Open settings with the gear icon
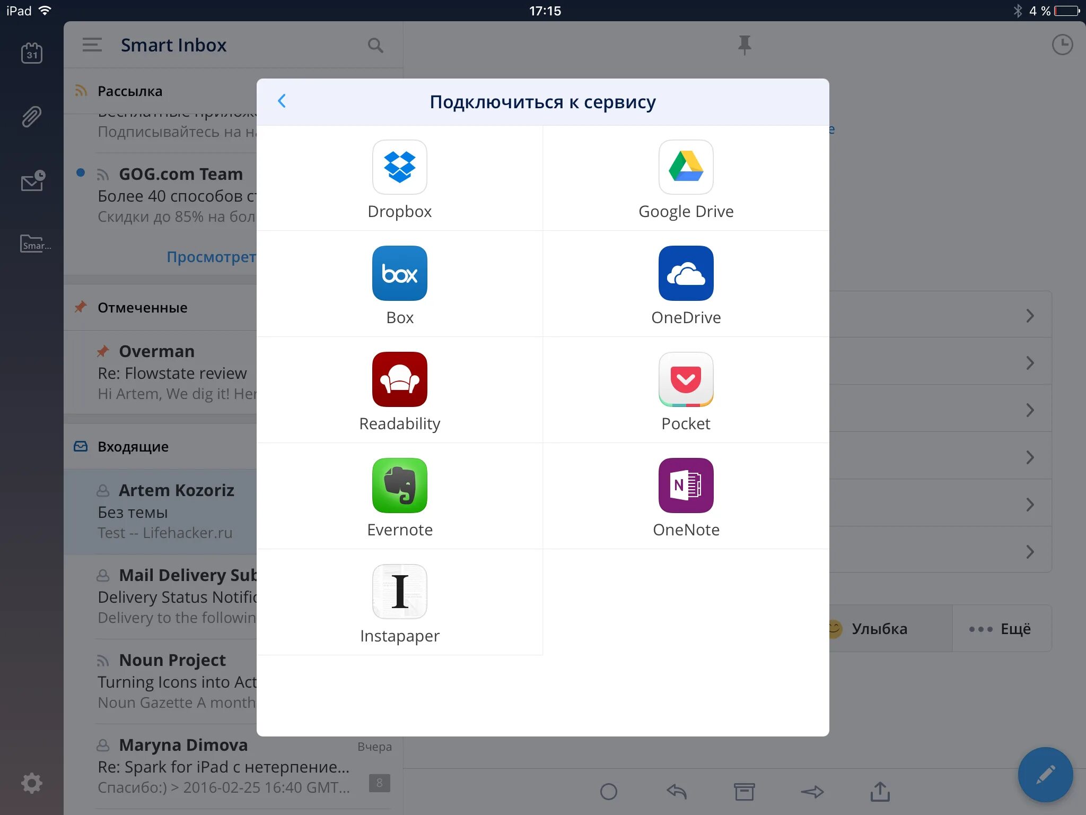Screen dimensions: 1086x815 pos(32,783)
